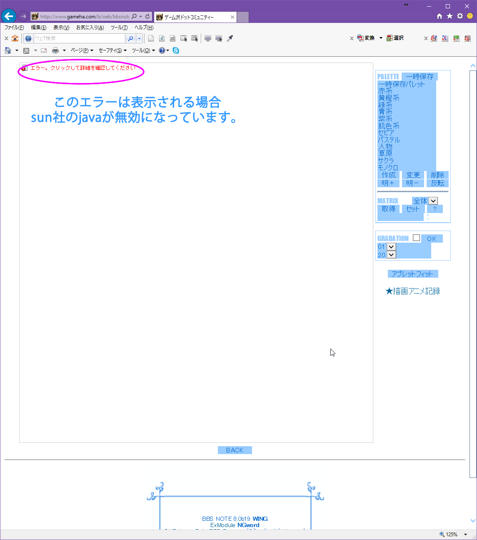
Task: Click the PDF 変換 convert button
Action: (x=366, y=38)
